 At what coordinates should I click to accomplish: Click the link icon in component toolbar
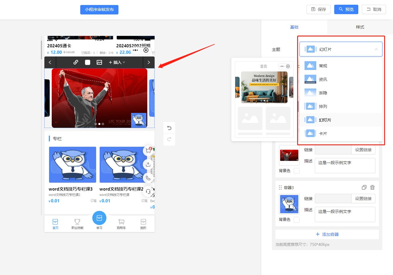coord(76,62)
